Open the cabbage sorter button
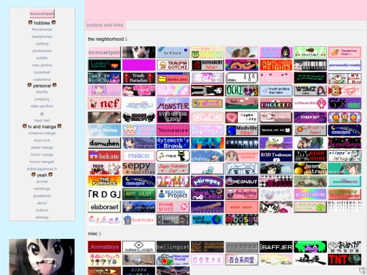The height and width of the screenshot is (275, 367). [311, 207]
